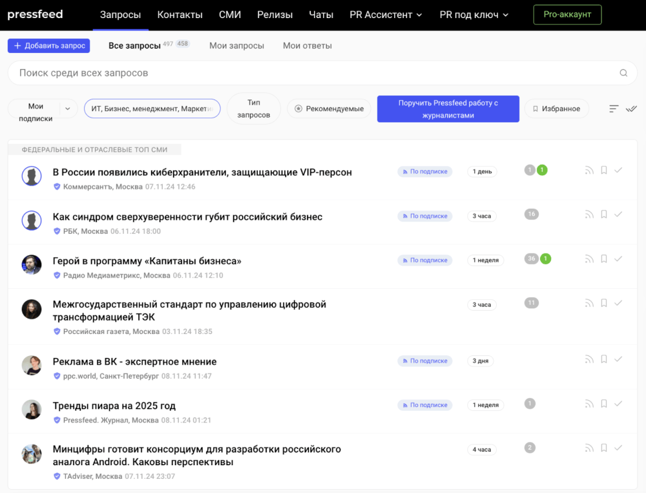Image resolution: width=646 pixels, height=493 pixels.
Task: Open the СМИ navigation item
Action: click(x=229, y=15)
